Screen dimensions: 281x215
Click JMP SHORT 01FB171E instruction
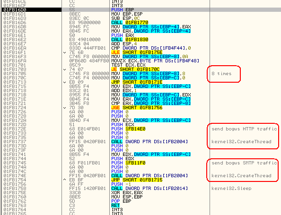137,82
